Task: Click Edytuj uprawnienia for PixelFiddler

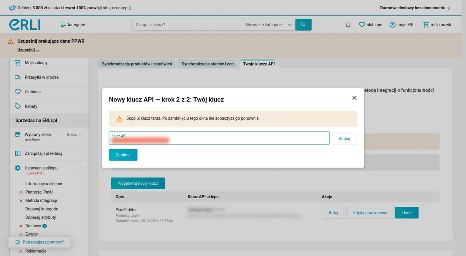Action: [370, 213]
